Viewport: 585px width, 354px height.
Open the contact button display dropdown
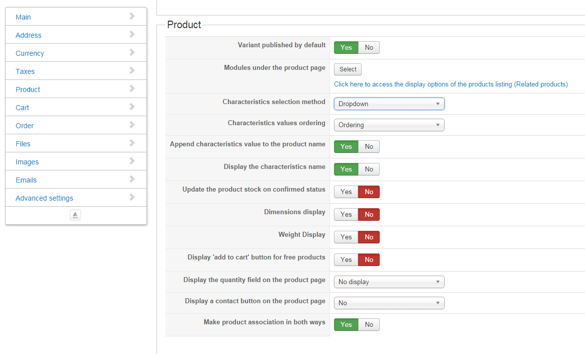[x=389, y=303]
